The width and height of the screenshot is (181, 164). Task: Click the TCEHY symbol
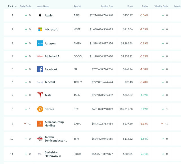click(x=78, y=82)
